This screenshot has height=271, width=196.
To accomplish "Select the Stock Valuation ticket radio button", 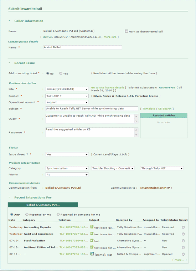I will [183, 241].
